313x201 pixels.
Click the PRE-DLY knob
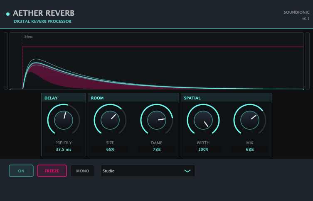[64, 120]
